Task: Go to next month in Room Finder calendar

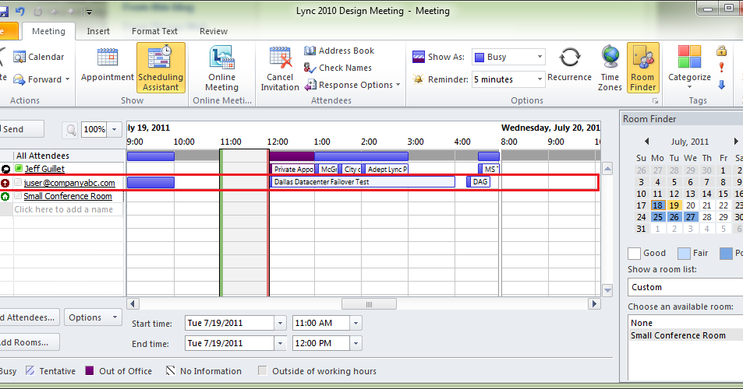Action: pos(736,142)
